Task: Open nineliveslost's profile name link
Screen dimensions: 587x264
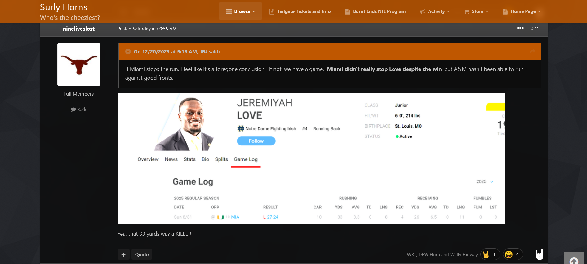Action: pos(79,29)
